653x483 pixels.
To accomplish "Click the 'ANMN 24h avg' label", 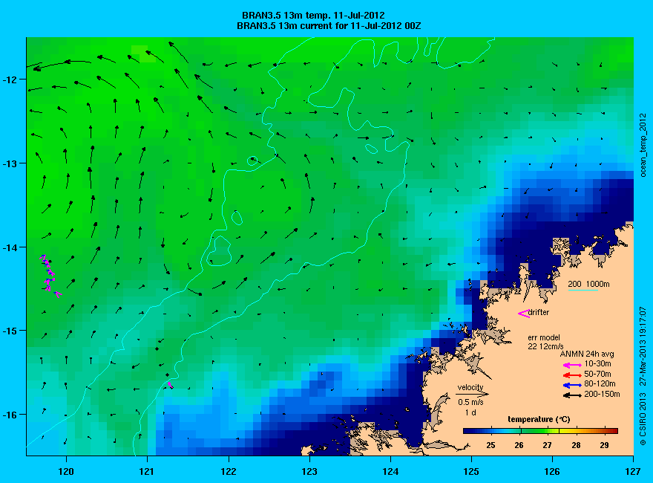I will click(586, 354).
